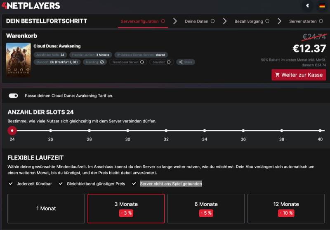
Task: Click the Share chip in the cart
Action: 185,62
